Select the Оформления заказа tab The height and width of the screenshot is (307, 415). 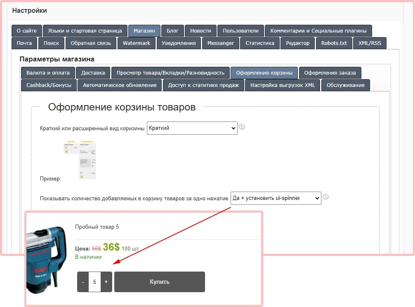click(330, 73)
